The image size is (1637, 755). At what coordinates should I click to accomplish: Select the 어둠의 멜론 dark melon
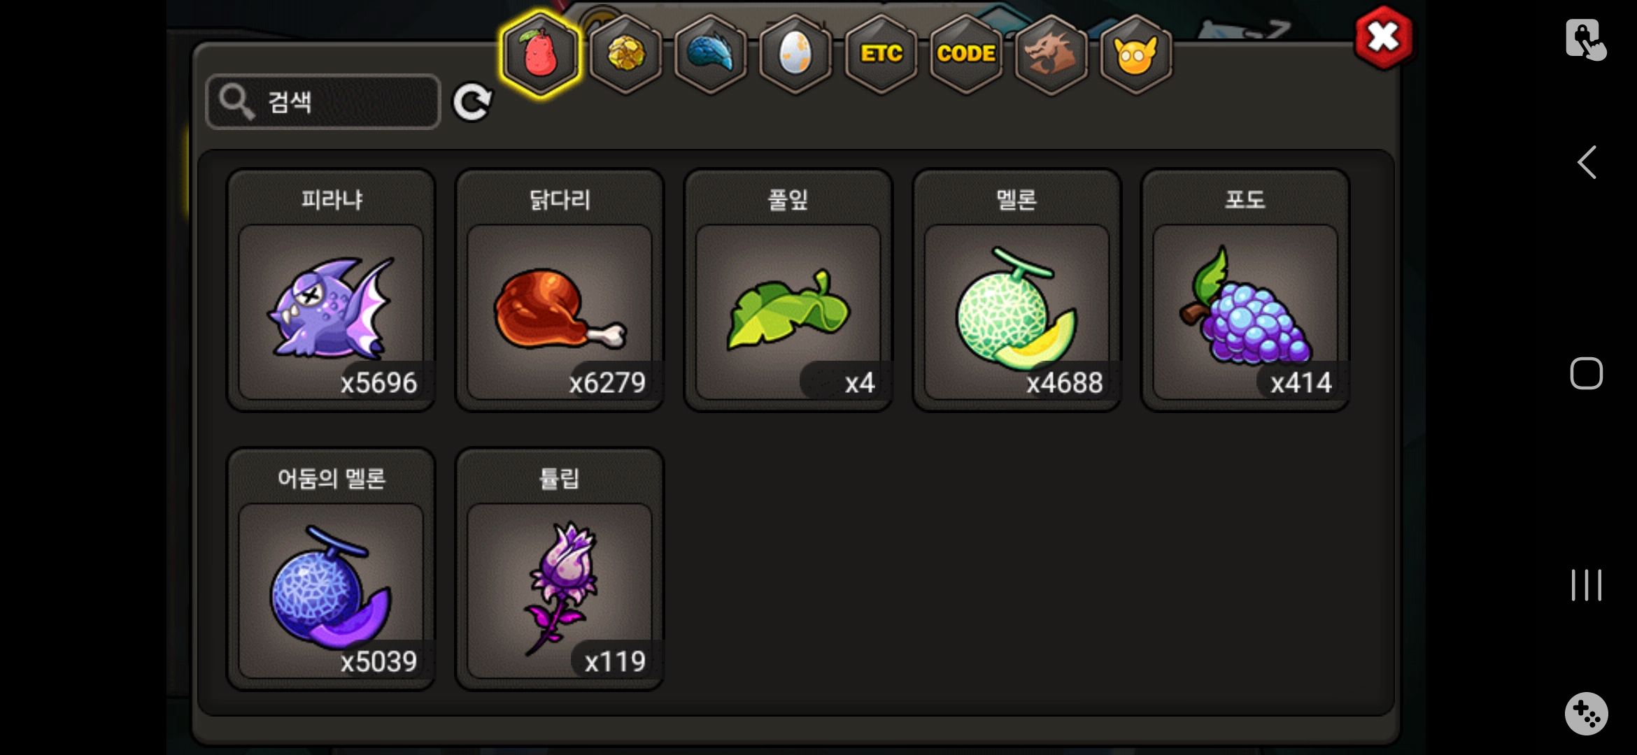(x=331, y=569)
